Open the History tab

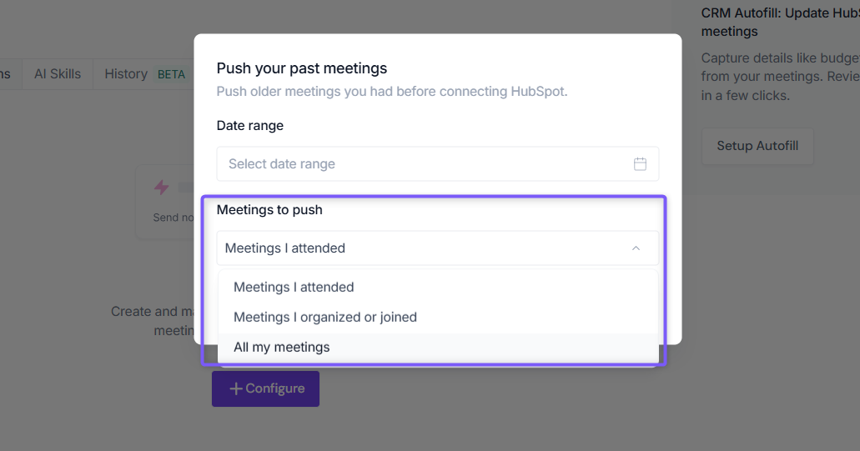pos(126,74)
